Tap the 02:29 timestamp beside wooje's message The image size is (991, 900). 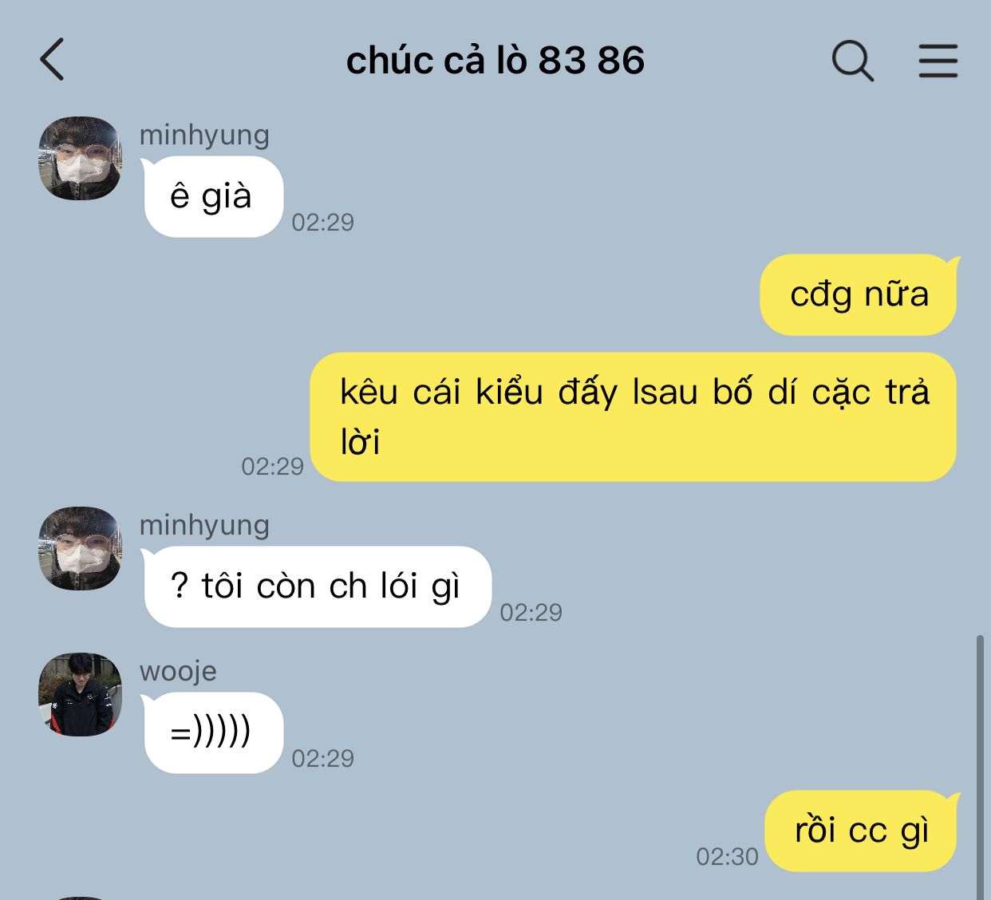(x=322, y=758)
